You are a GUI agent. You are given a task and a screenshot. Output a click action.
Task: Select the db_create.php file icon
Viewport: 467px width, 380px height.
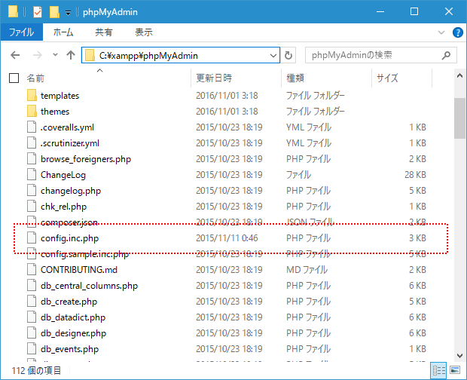32,302
